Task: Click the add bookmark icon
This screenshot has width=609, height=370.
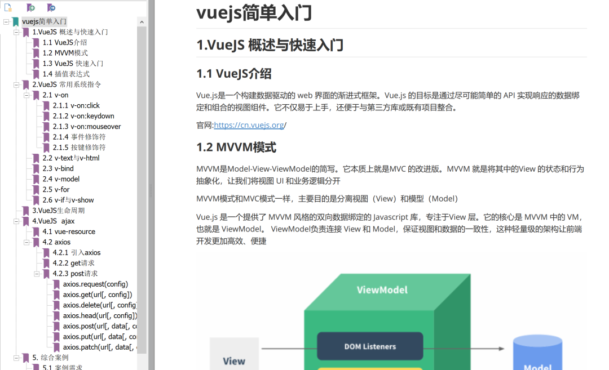Action: [x=30, y=8]
